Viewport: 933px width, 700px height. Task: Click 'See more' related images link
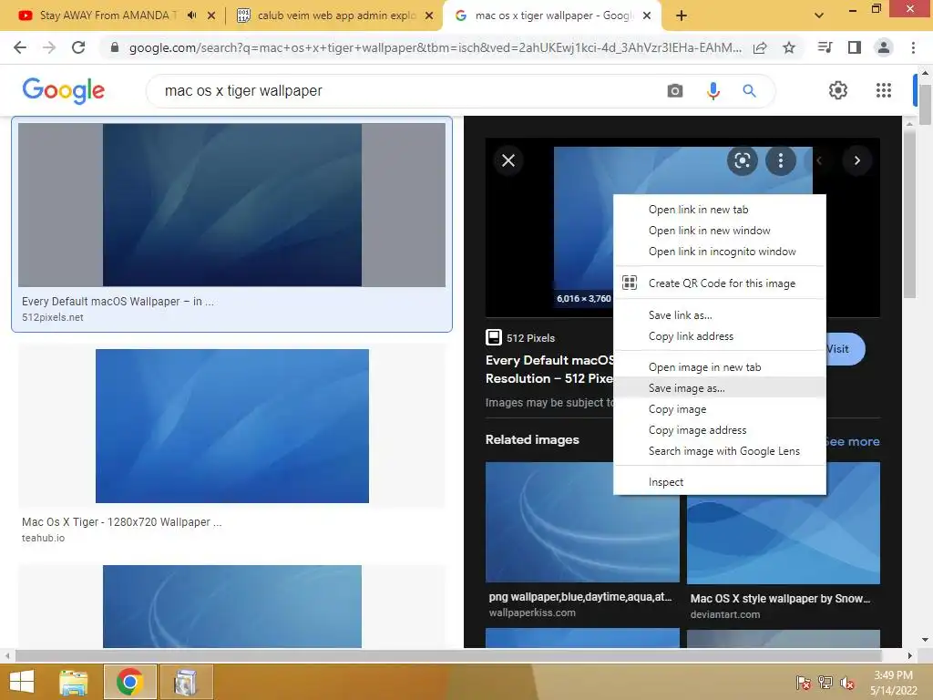pos(853,442)
